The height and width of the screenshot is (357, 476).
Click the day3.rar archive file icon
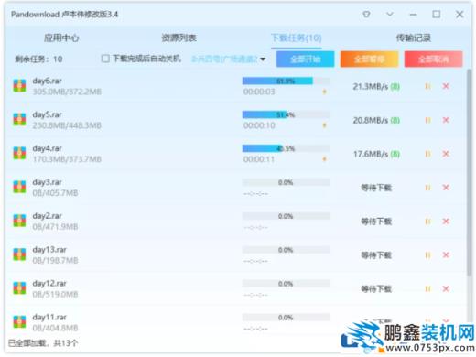point(19,187)
